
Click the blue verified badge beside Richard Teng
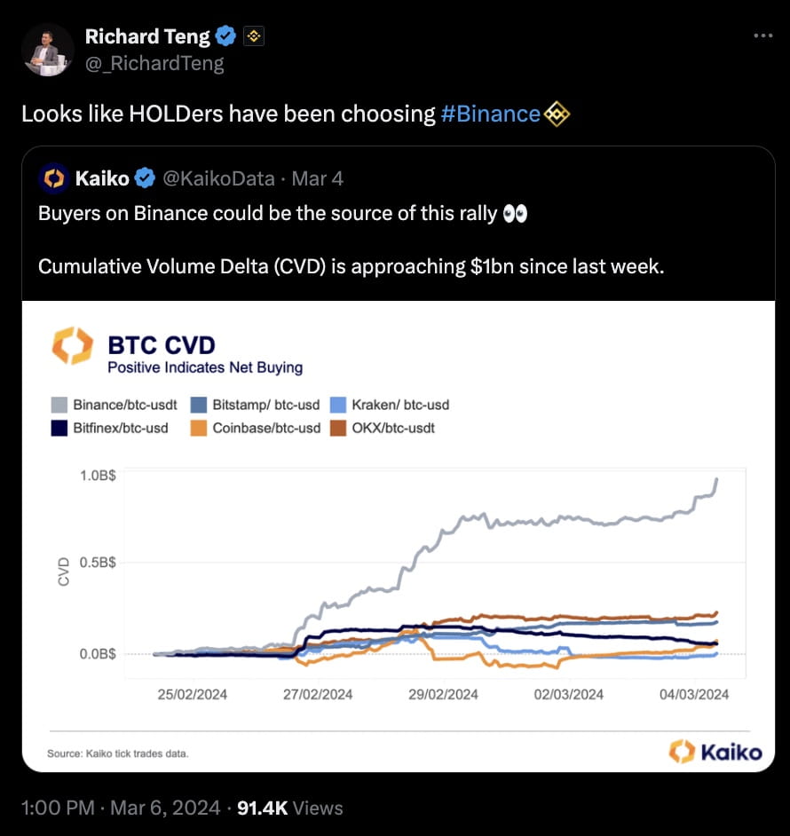coord(225,35)
